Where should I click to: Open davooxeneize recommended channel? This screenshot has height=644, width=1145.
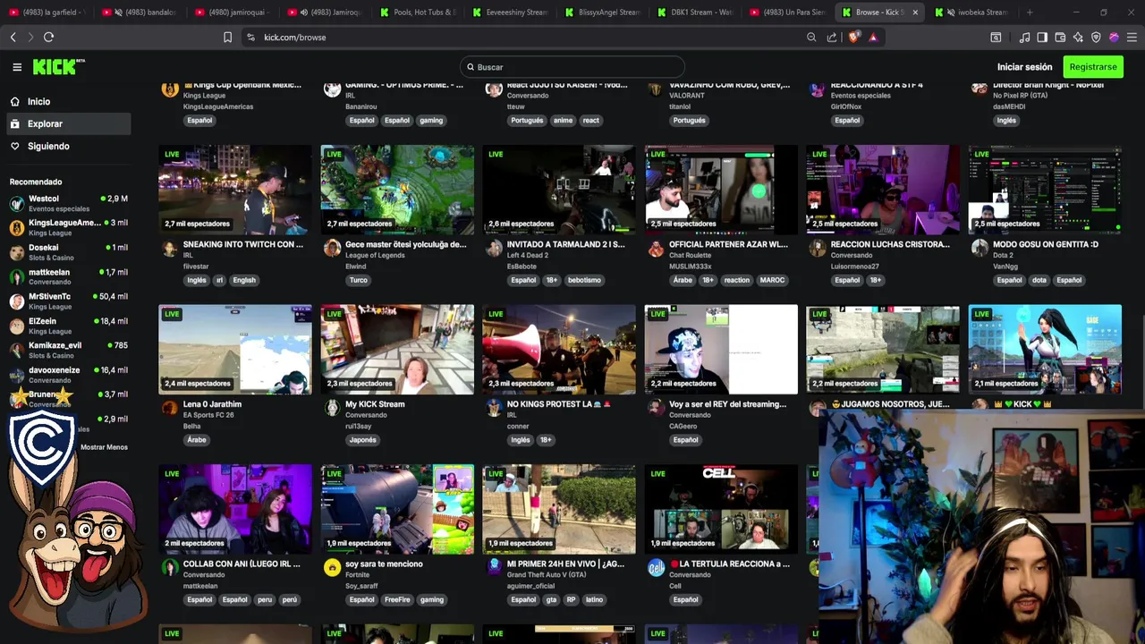[x=68, y=375]
